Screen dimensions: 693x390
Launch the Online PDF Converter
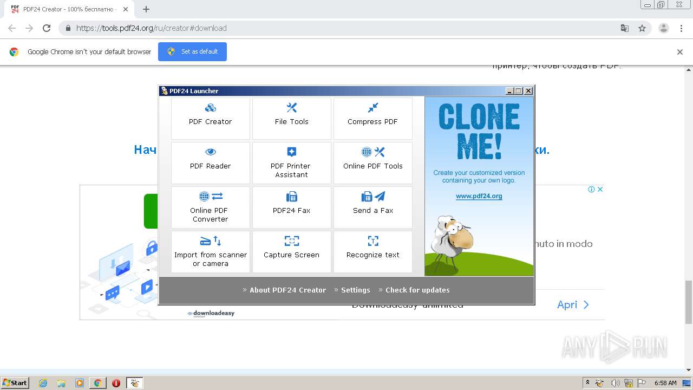(211, 207)
